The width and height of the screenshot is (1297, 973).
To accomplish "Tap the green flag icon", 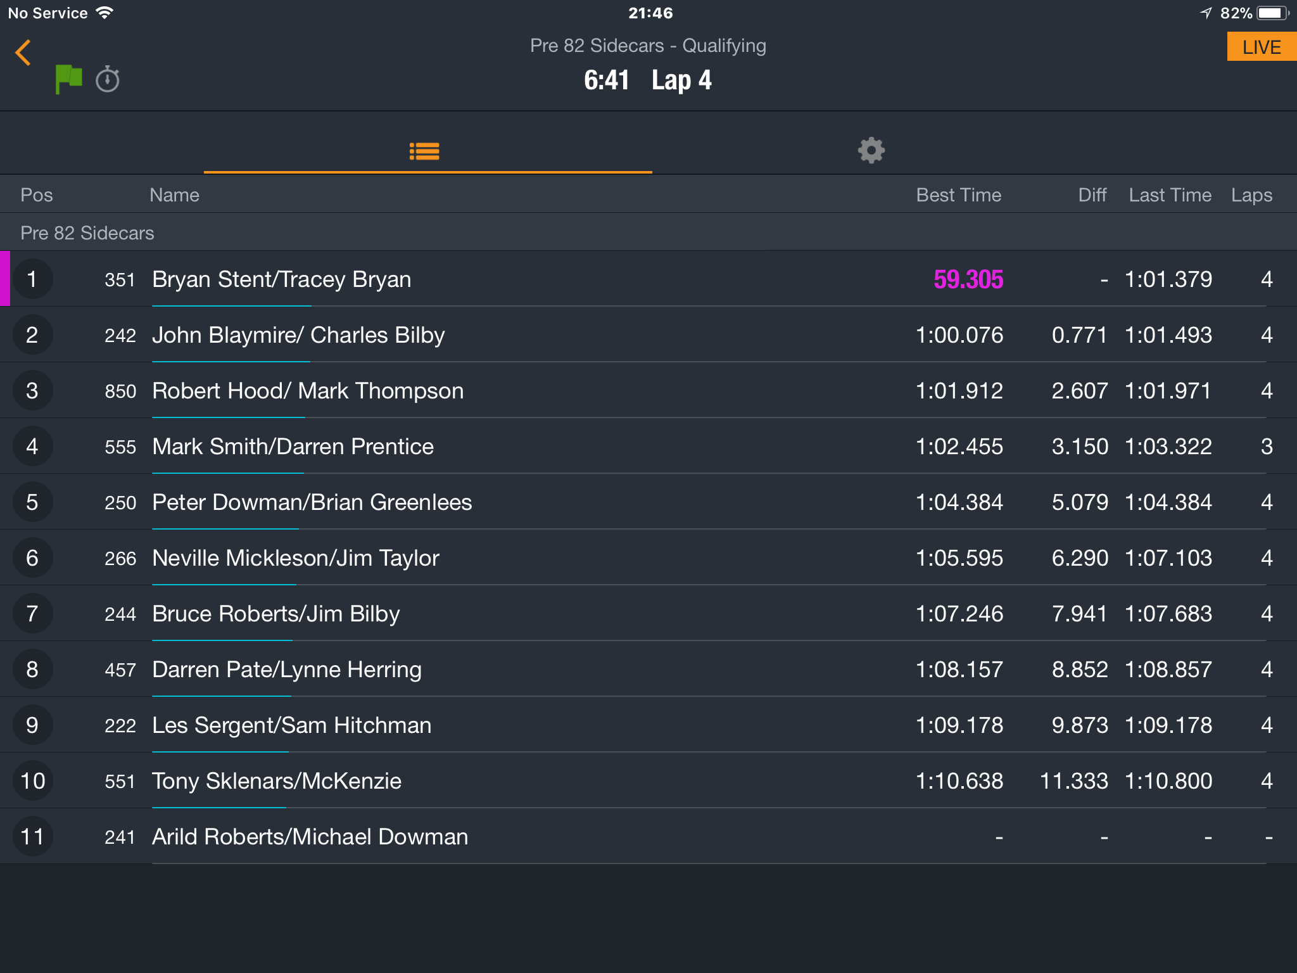I will pyautogui.click(x=68, y=79).
